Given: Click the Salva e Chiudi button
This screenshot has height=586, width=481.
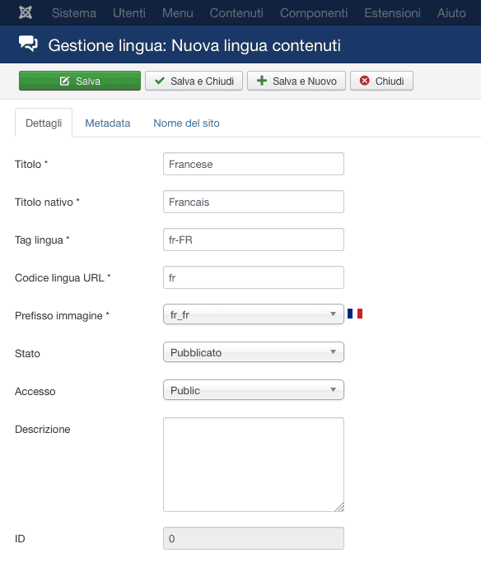Looking at the screenshot, I should click(x=194, y=81).
